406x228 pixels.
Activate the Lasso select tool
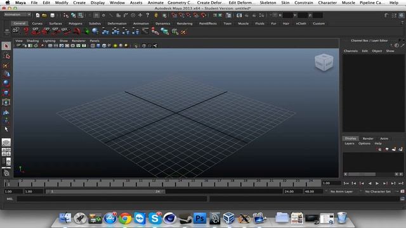(6, 56)
